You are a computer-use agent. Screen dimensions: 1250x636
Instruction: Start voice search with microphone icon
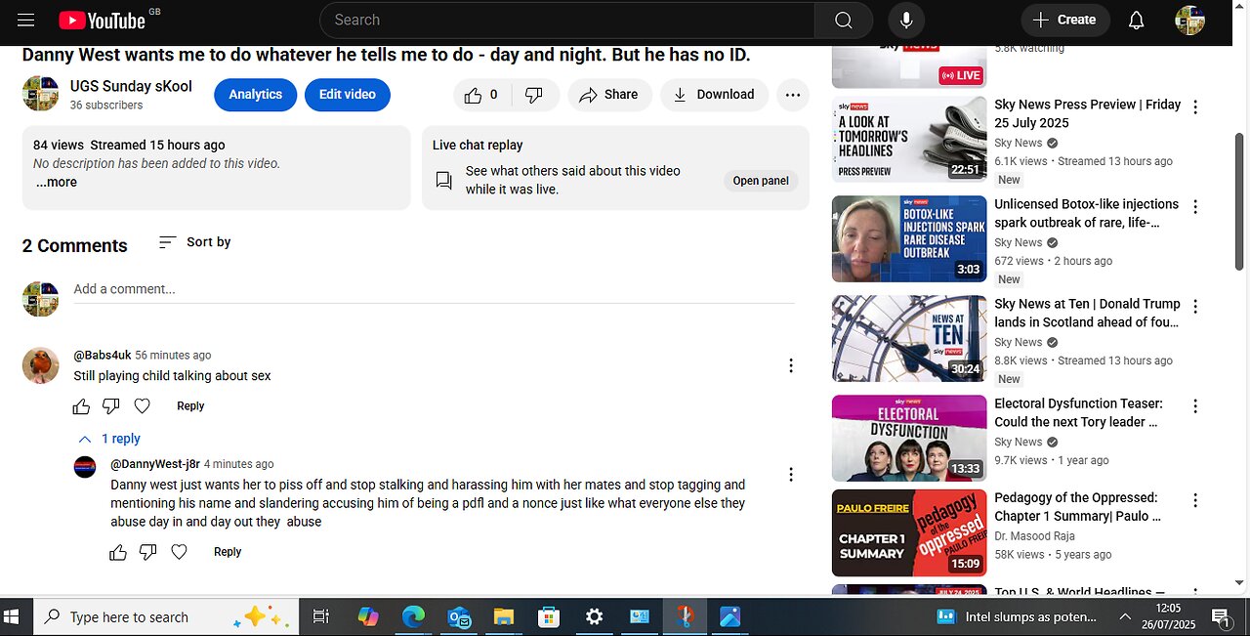tap(906, 20)
